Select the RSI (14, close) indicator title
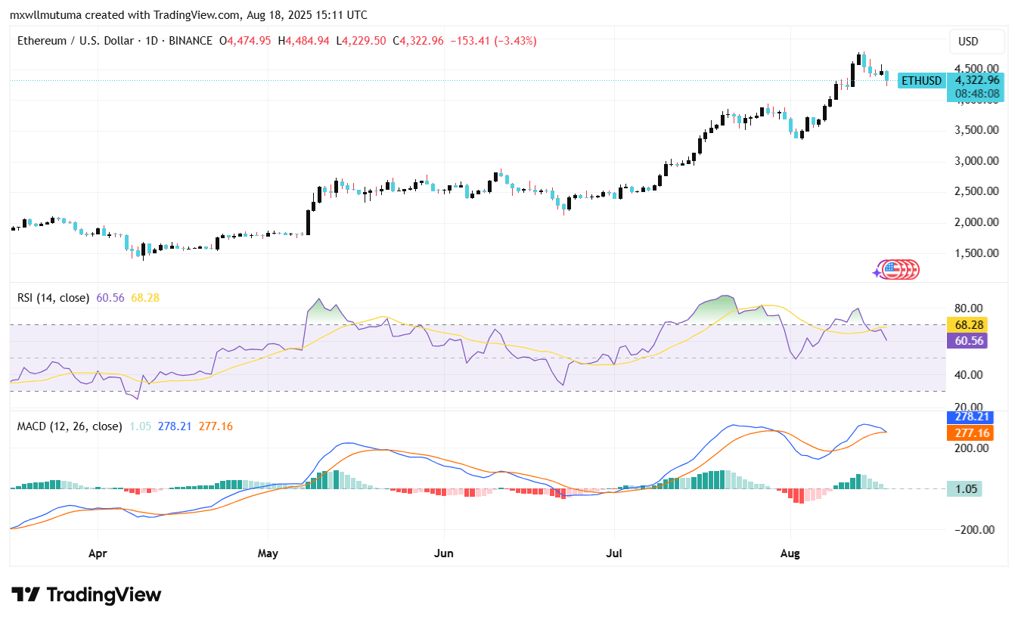This screenshot has height=623, width=1018. (x=53, y=298)
